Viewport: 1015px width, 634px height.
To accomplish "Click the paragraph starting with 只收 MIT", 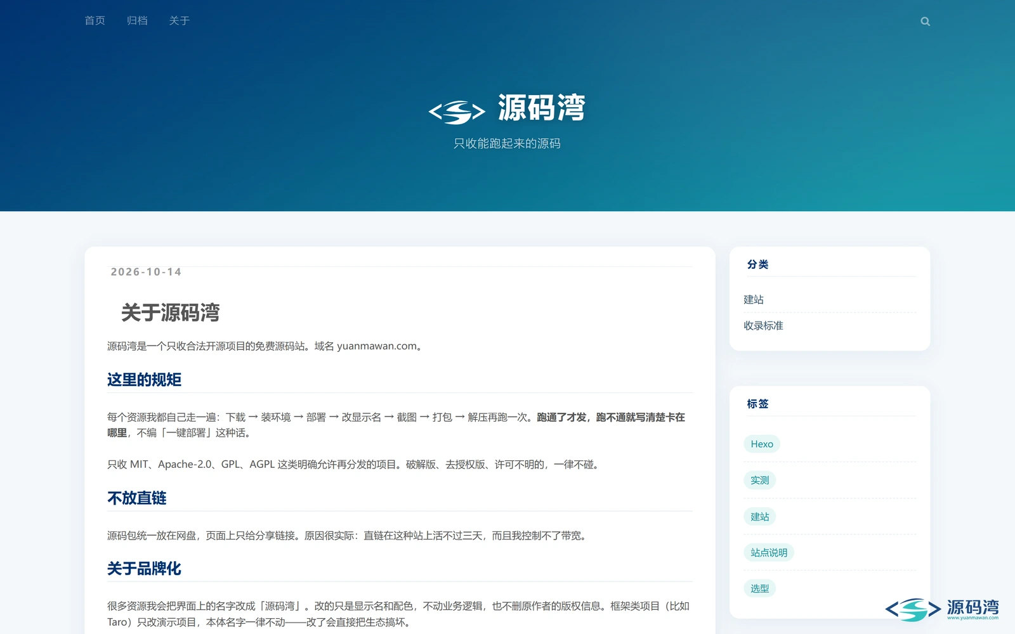I will coord(355,465).
